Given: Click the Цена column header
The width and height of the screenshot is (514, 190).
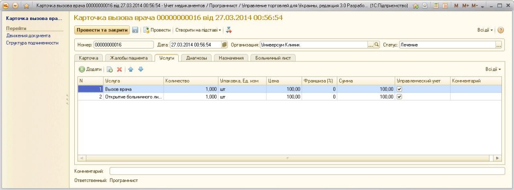Looking at the screenshot, I should 284,80.
